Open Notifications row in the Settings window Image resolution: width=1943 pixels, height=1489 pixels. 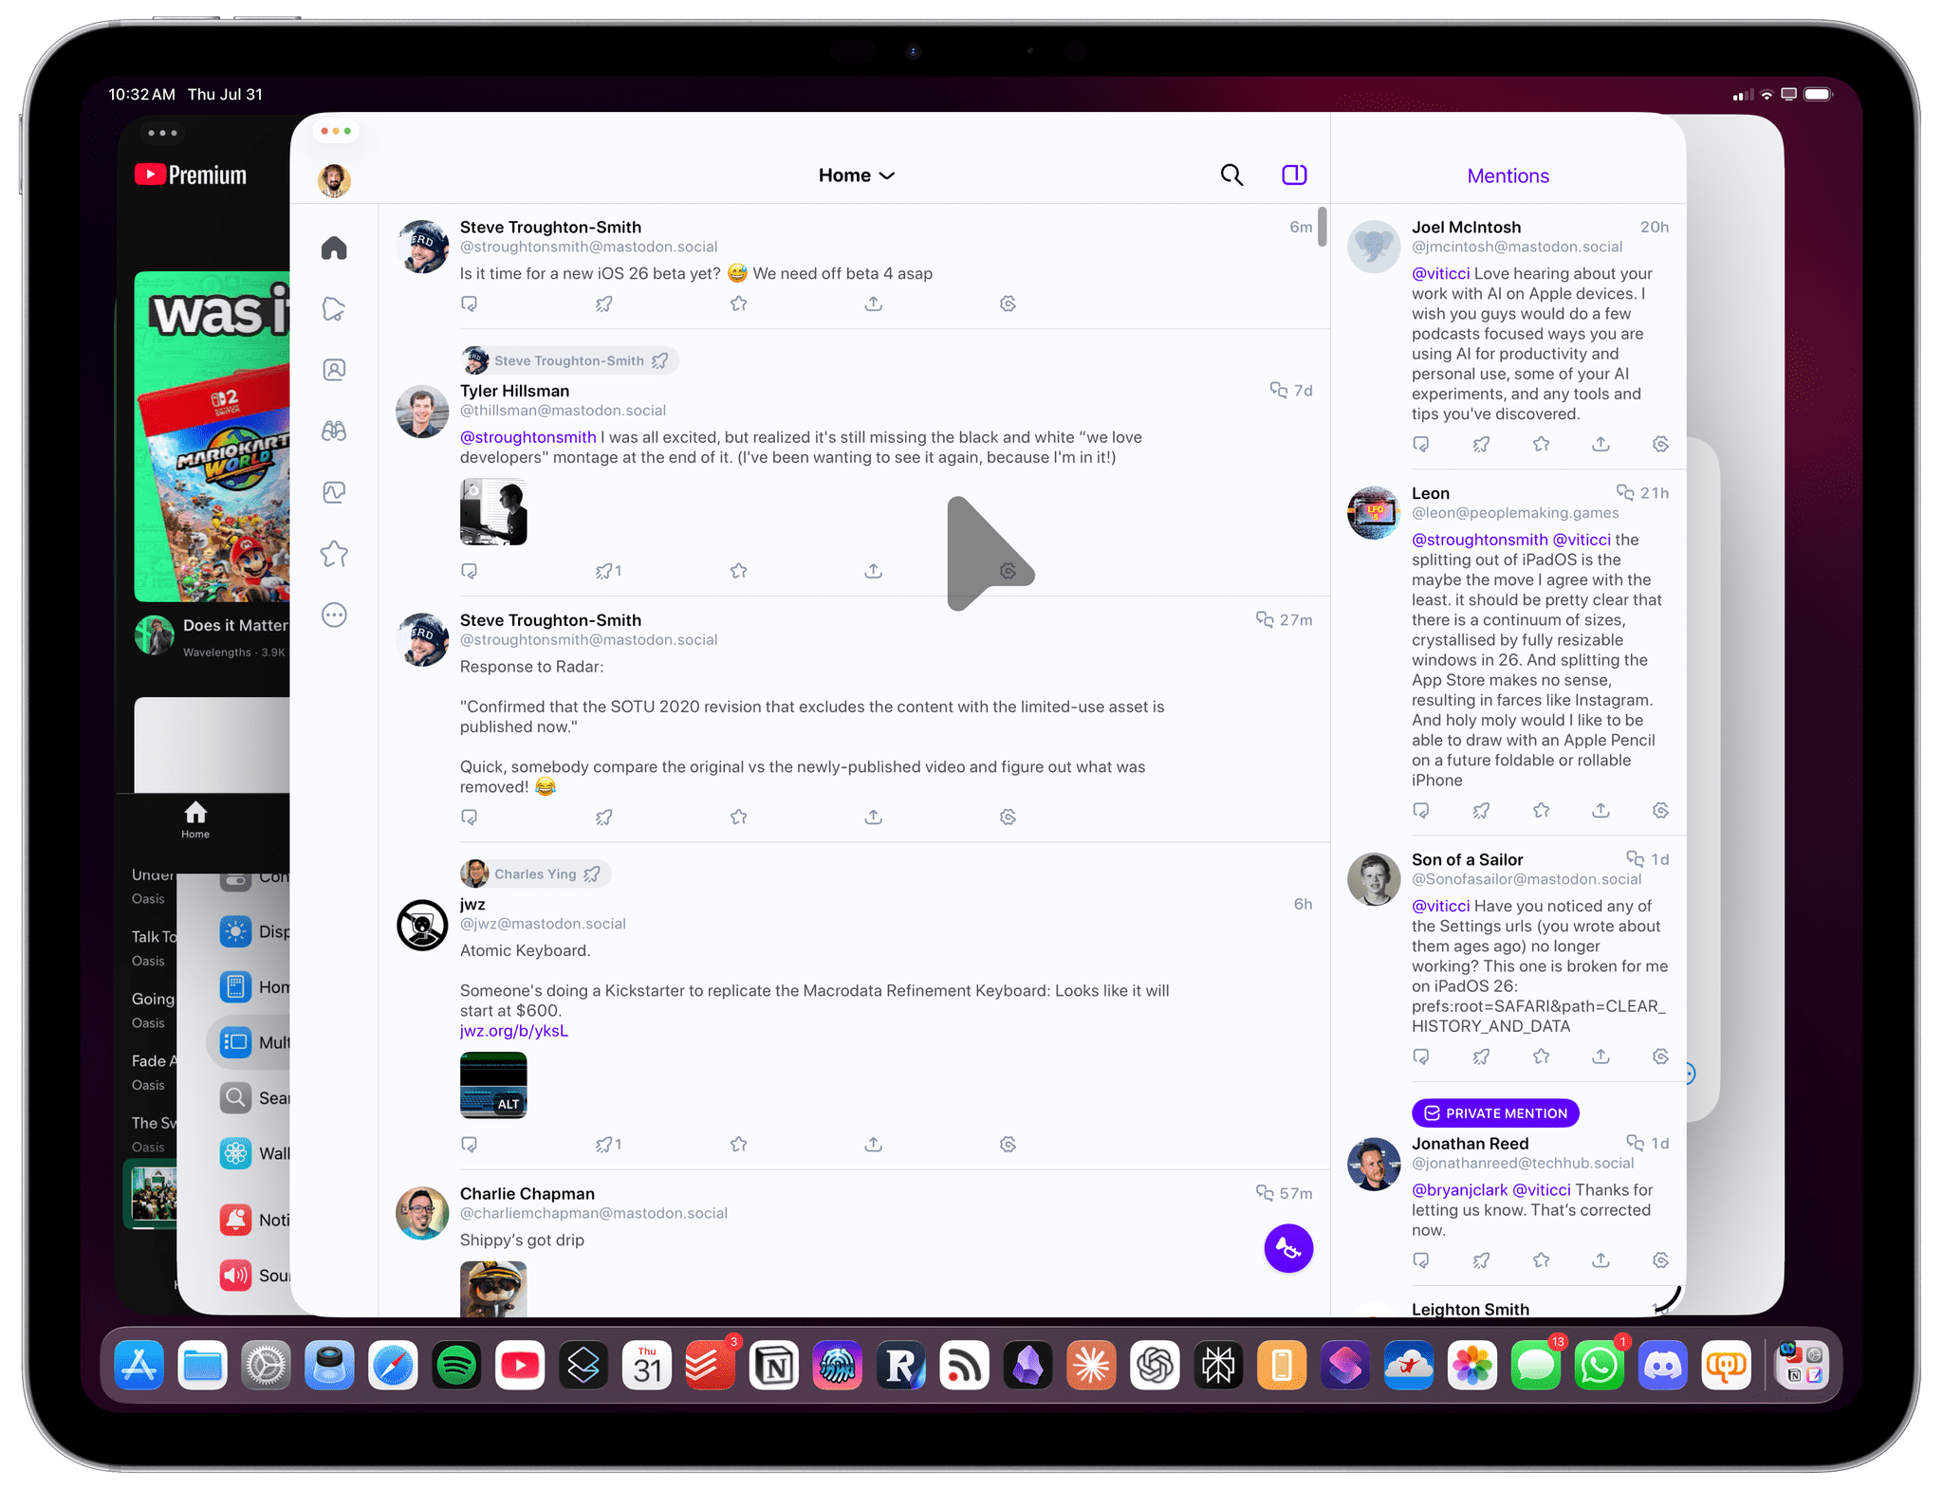254,1220
